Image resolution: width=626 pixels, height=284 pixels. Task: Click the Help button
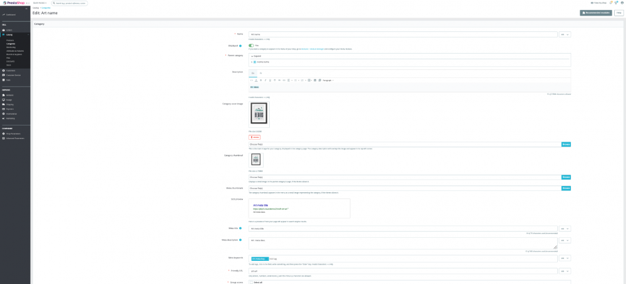tap(619, 12)
